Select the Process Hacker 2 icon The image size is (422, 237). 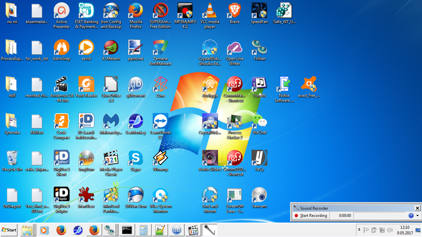point(234,126)
